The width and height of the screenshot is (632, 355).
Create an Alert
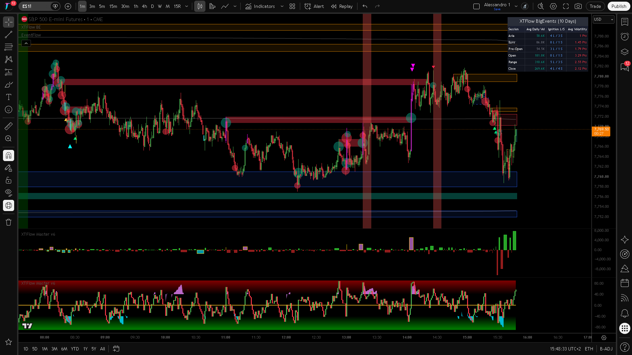(x=314, y=6)
